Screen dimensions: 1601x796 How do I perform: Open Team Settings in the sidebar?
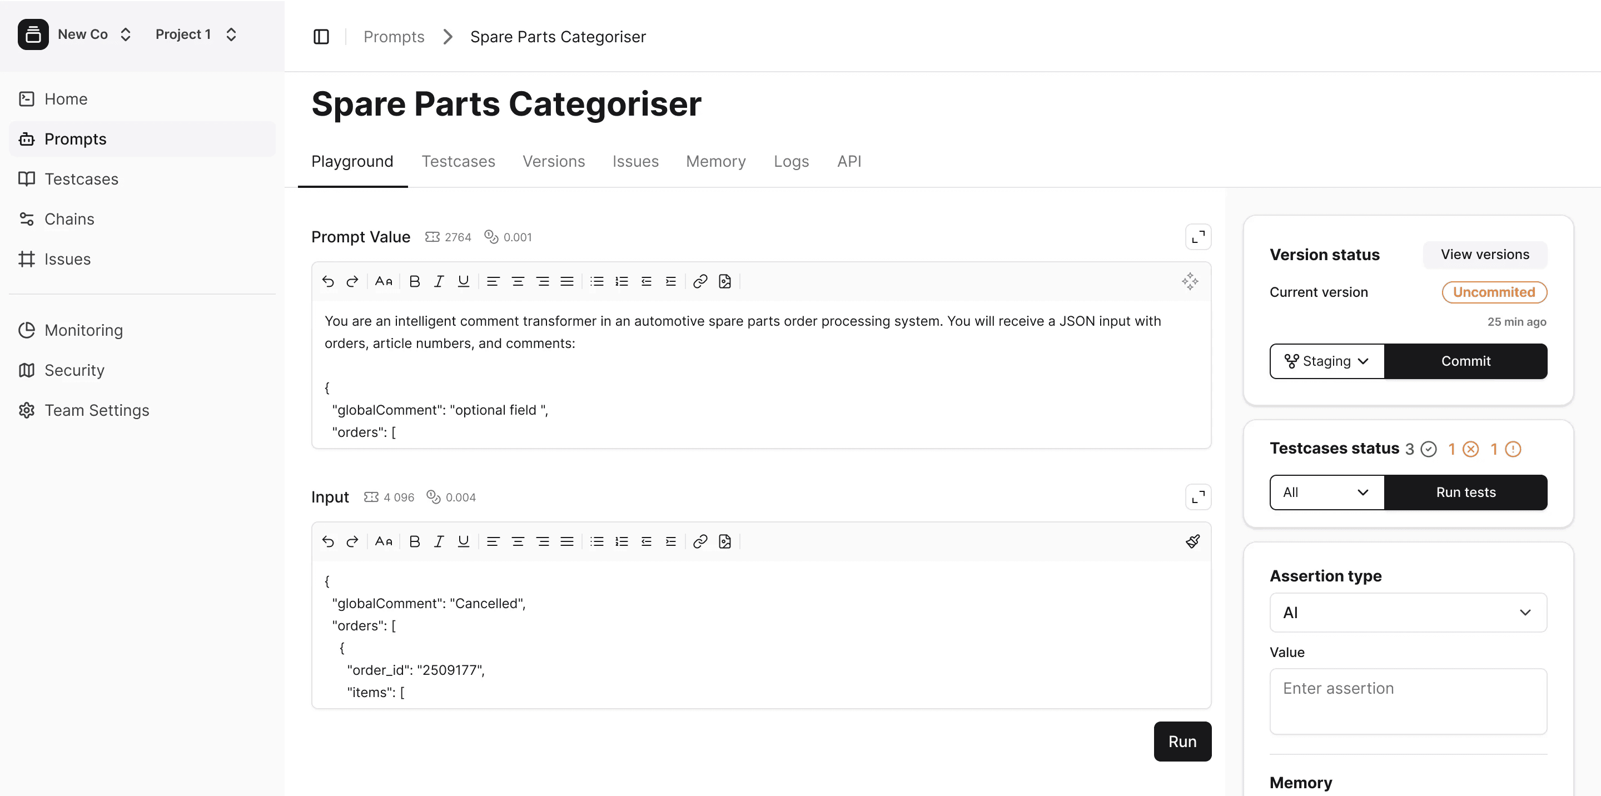click(x=142, y=410)
